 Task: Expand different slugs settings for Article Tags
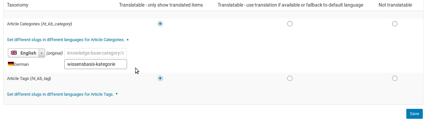pyautogui.click(x=60, y=94)
